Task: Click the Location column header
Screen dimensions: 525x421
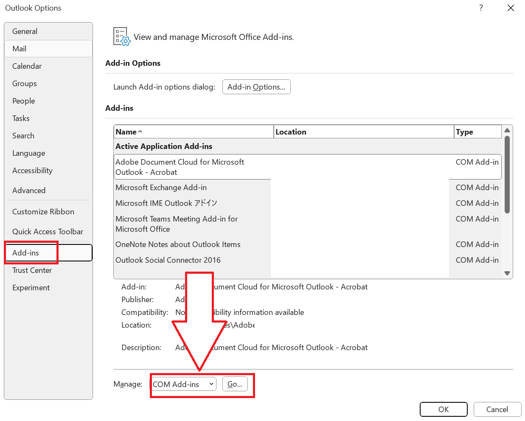Action: [364, 132]
